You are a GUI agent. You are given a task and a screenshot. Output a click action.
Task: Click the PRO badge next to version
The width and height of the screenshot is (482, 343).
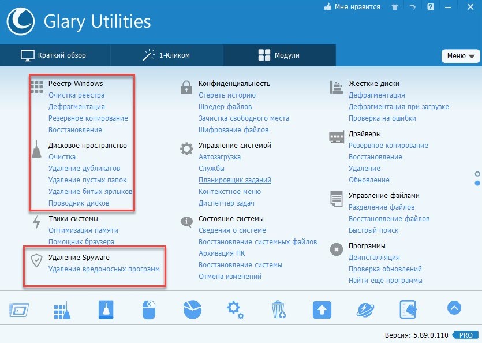[x=466, y=335]
